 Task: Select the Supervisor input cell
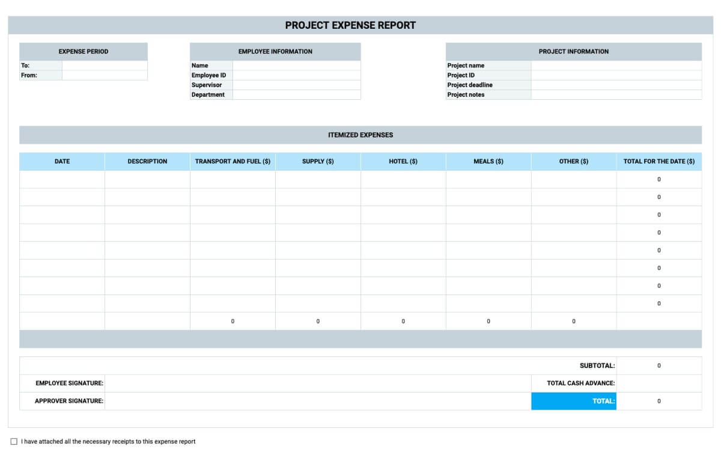(297, 85)
